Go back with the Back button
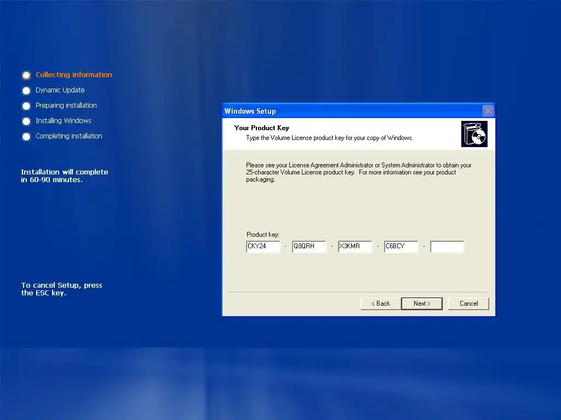This screenshot has height=420, width=561. tap(381, 304)
